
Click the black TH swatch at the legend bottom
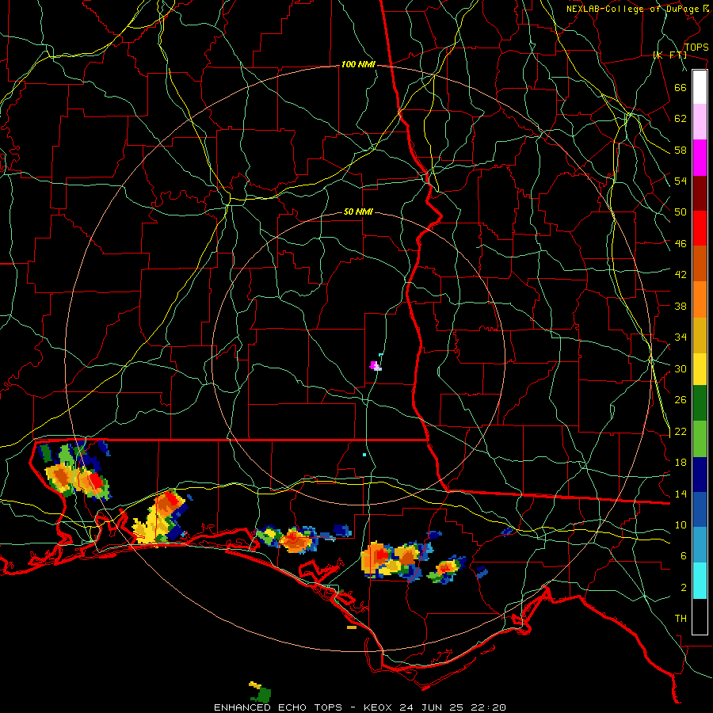[x=700, y=616]
